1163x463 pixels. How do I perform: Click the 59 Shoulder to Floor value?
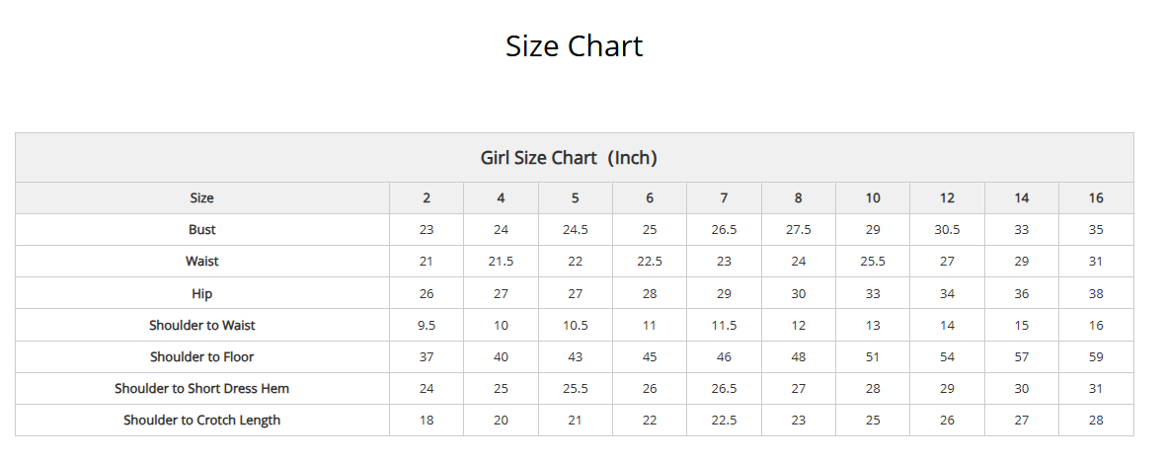tap(1096, 357)
